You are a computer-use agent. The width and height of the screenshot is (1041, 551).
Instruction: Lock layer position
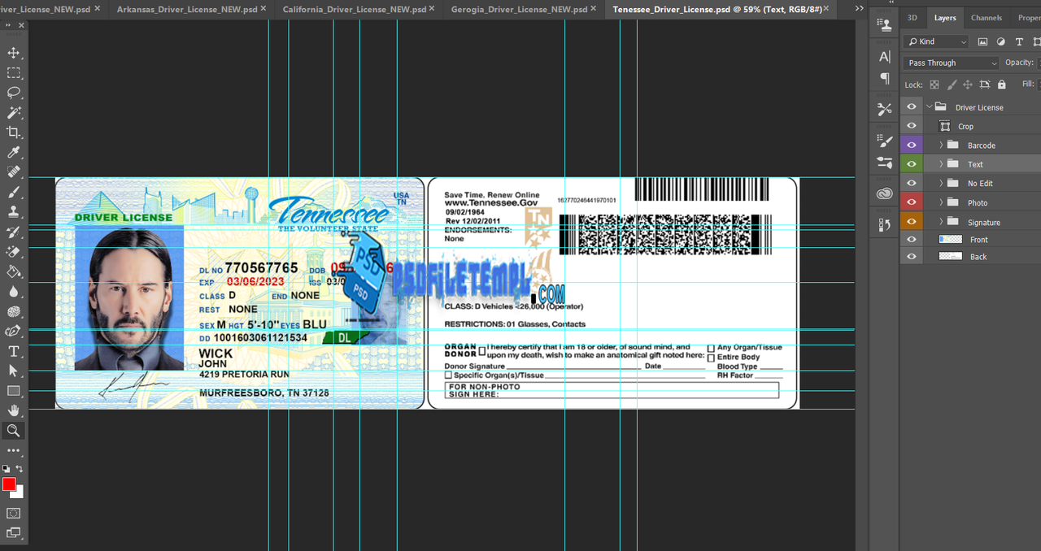[x=968, y=85]
